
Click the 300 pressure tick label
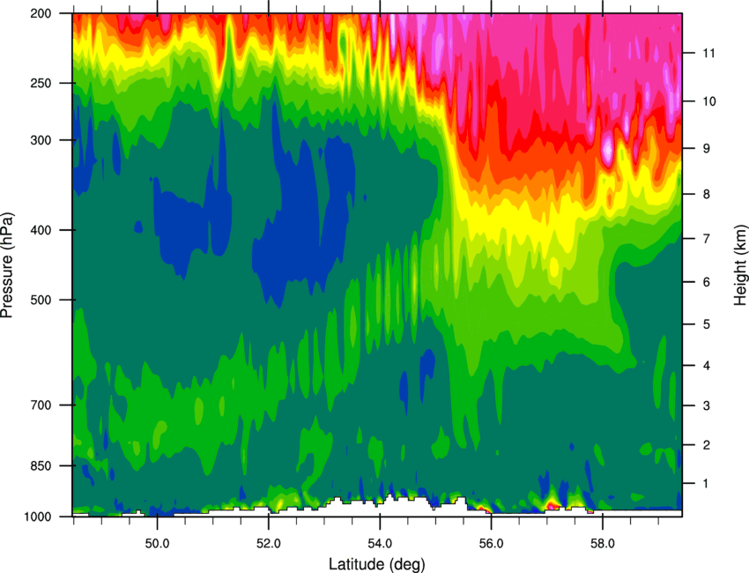[x=41, y=140]
